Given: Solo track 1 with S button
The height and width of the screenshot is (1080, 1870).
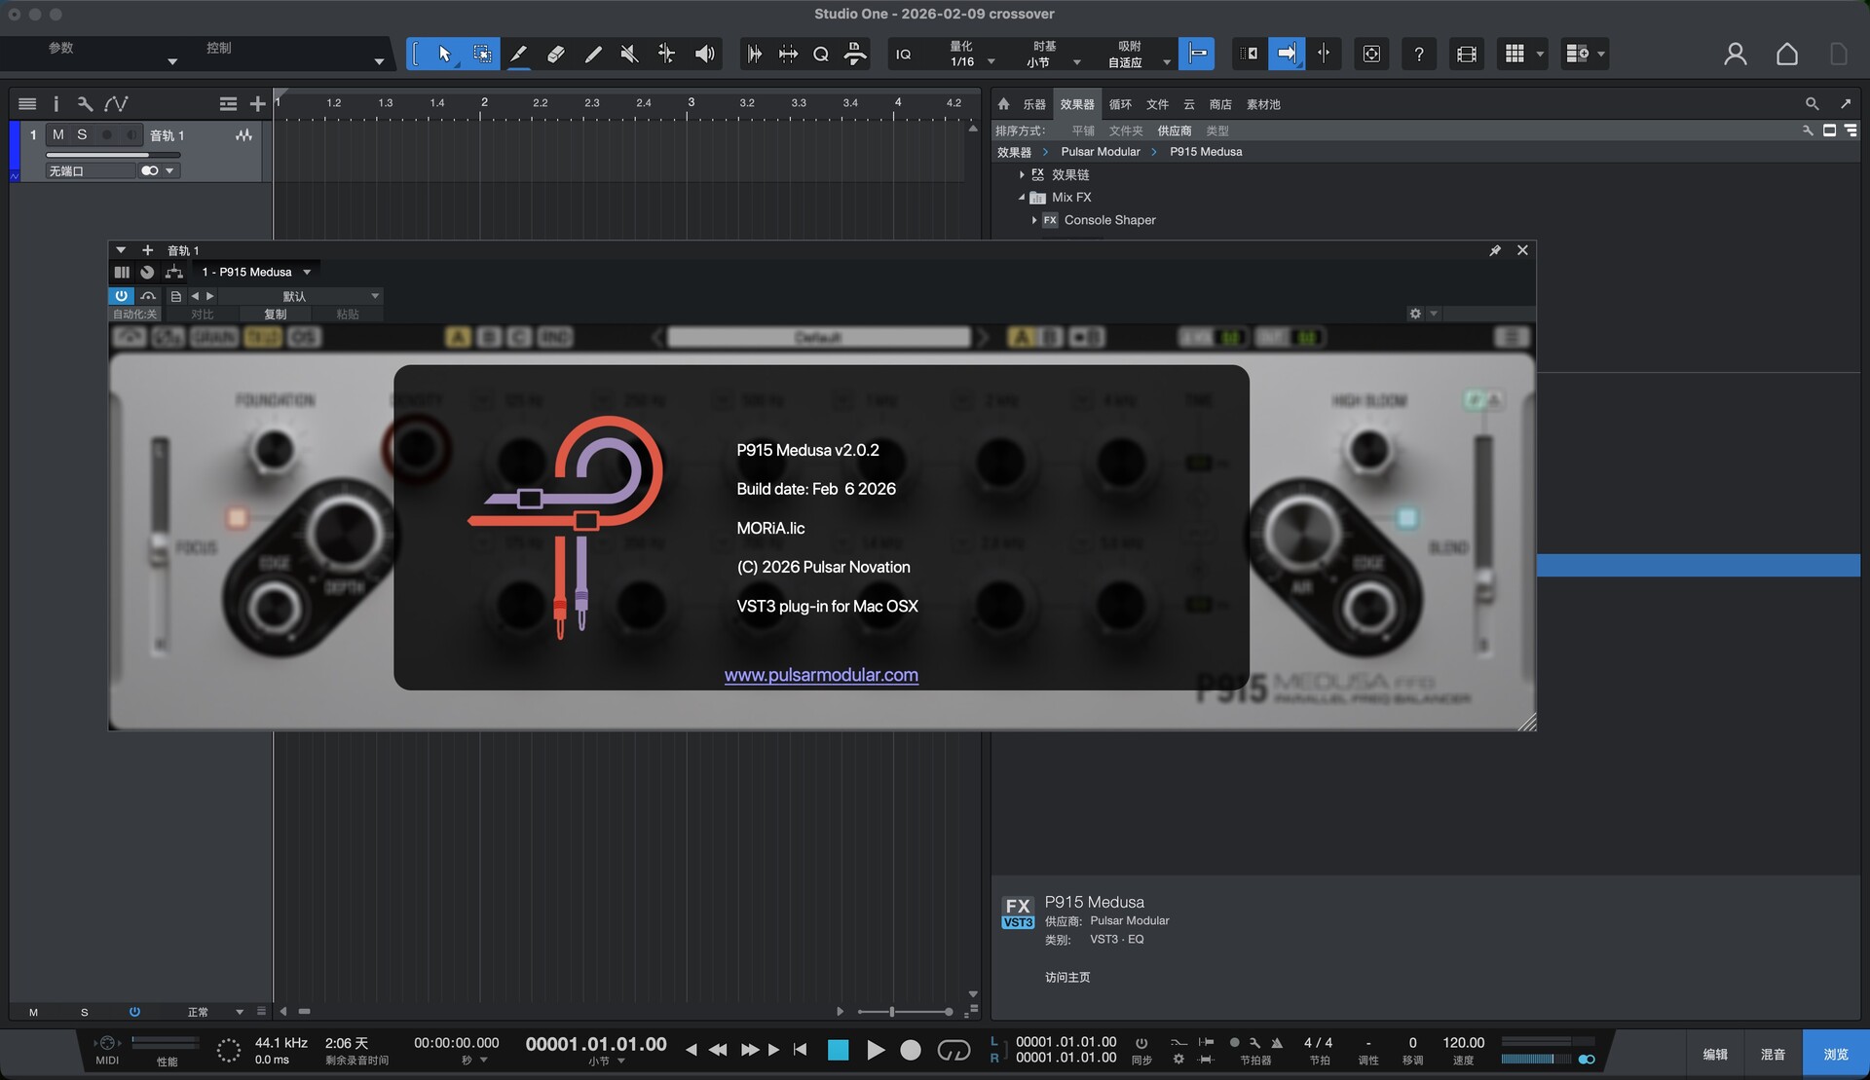Looking at the screenshot, I should pyautogui.click(x=82, y=135).
